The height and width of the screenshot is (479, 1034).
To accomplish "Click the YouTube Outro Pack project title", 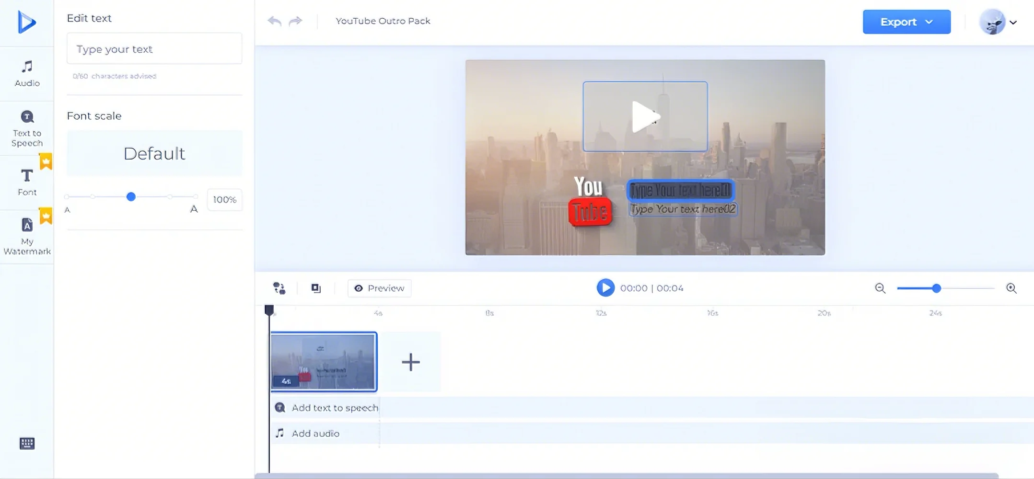I will (x=382, y=21).
